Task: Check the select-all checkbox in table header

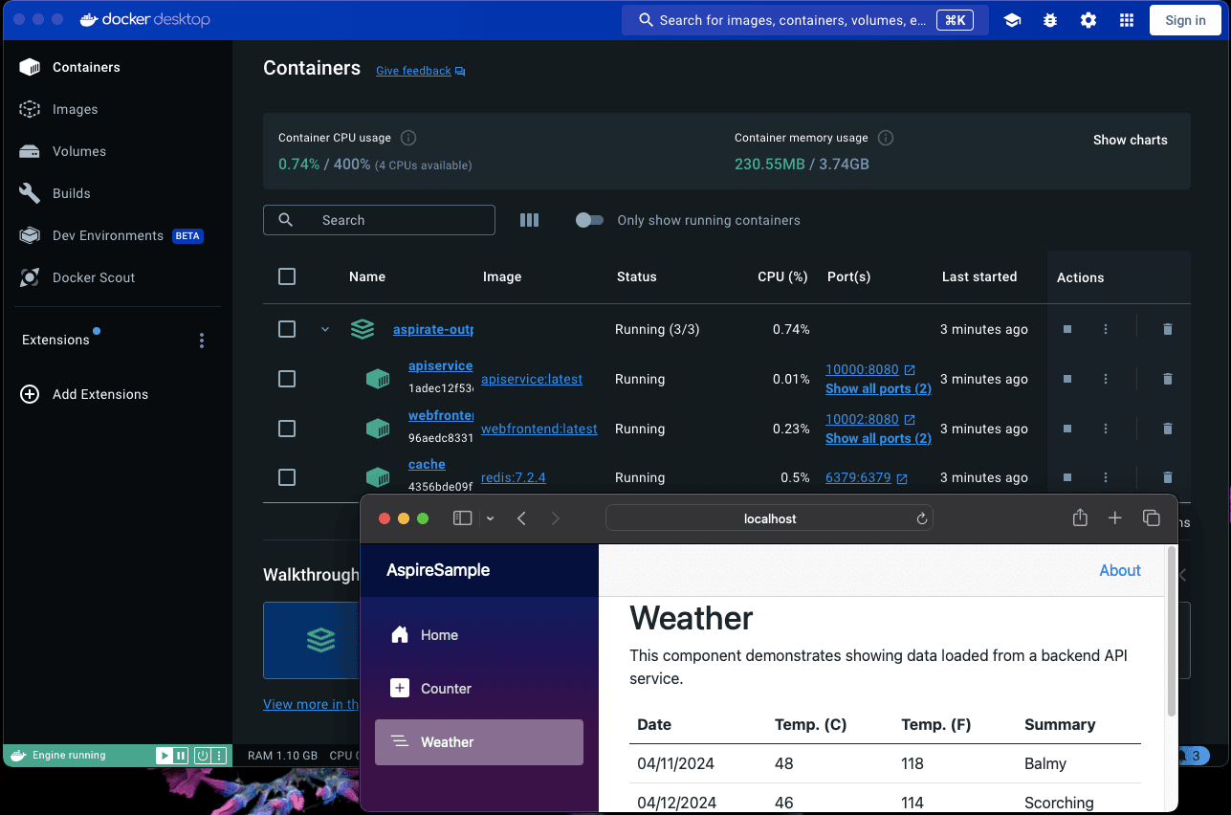Action: point(287,276)
